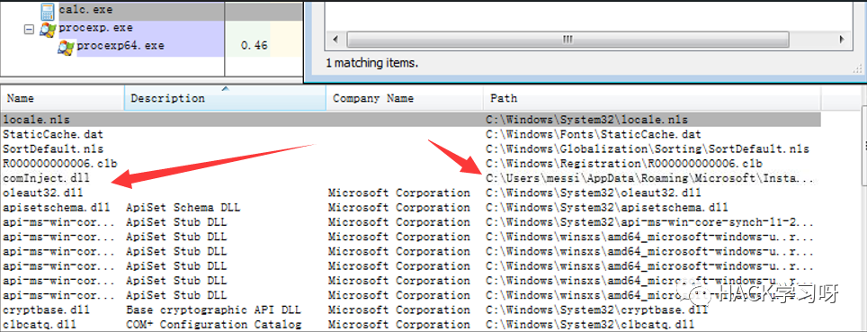The image size is (867, 332).
Task: Click the path C:\Windows\Fonts\StaticCache.dat
Action: pos(594,134)
